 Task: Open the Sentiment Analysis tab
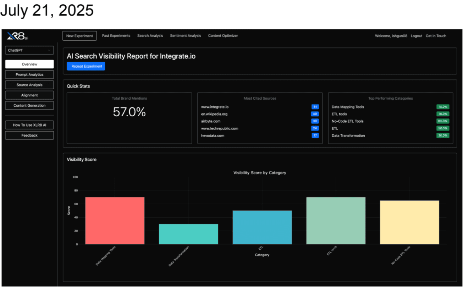pyautogui.click(x=186, y=36)
